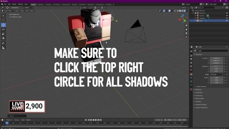Switch to material preview shading circle
The height and width of the screenshot is (129, 229).
(182, 11)
